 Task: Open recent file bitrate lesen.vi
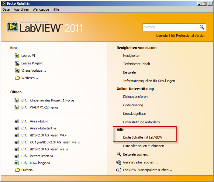[x=37, y=156]
